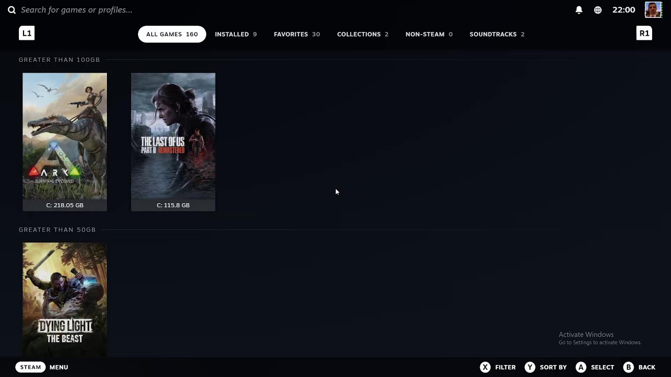Click the Greater Than 50GB heading
The width and height of the screenshot is (671, 377).
[57, 230]
